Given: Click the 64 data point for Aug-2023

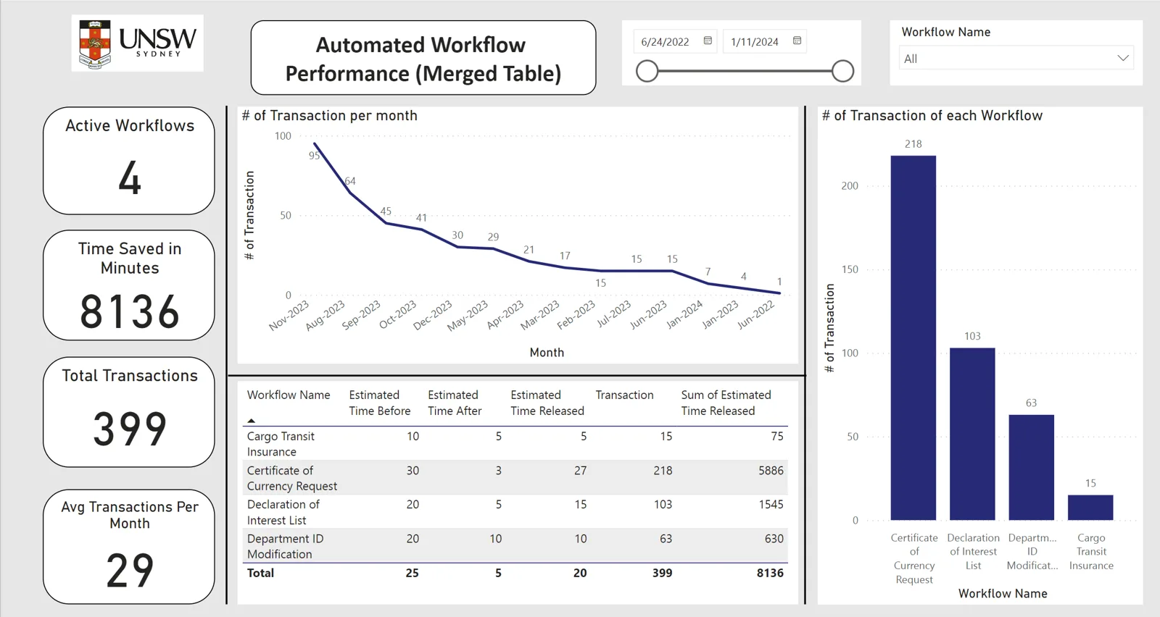Looking at the screenshot, I should click(x=350, y=192).
